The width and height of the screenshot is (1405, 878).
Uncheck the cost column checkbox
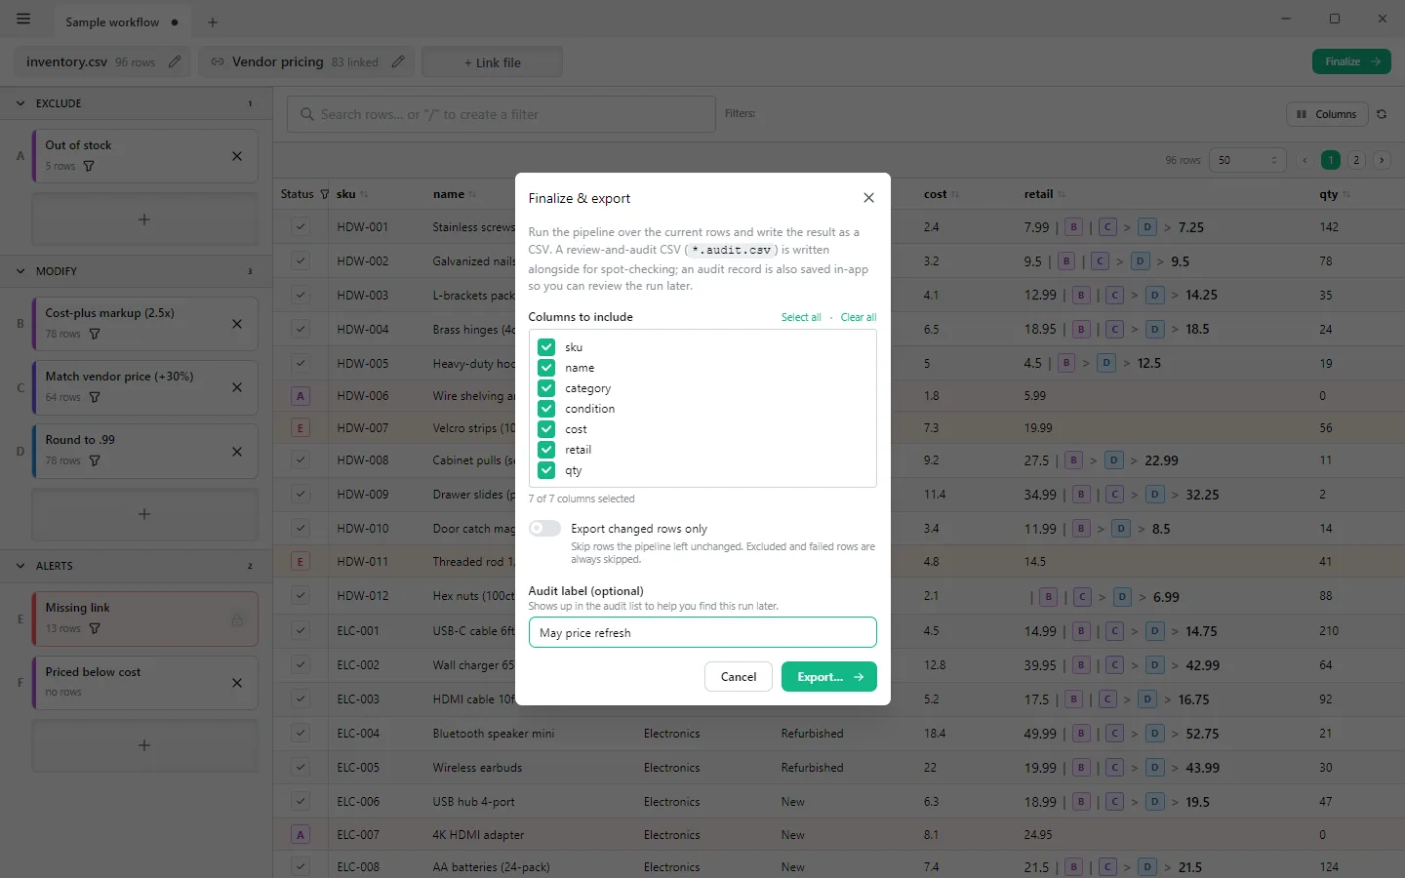click(546, 429)
